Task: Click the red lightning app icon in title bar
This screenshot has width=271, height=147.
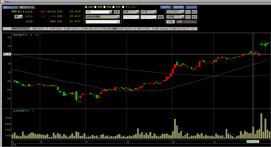Action: coord(3,2)
